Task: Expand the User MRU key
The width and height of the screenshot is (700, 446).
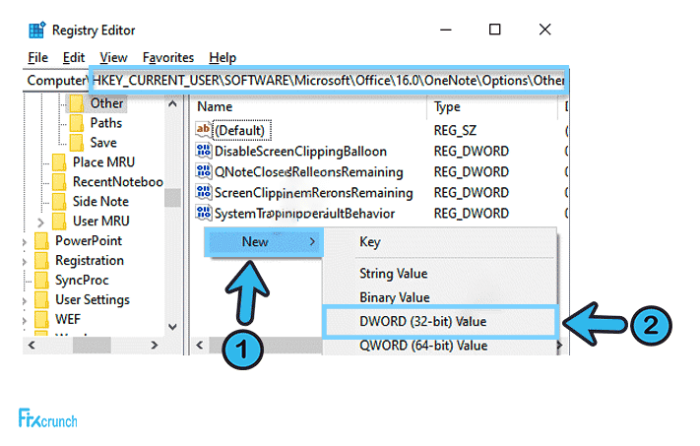Action: click(x=40, y=222)
